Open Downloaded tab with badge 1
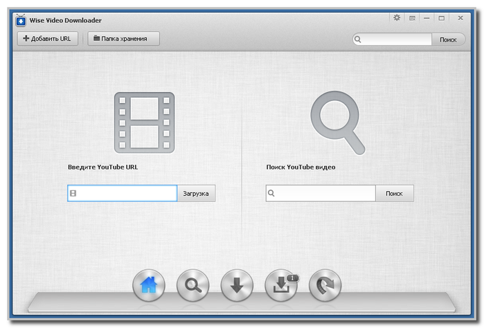 (281, 285)
